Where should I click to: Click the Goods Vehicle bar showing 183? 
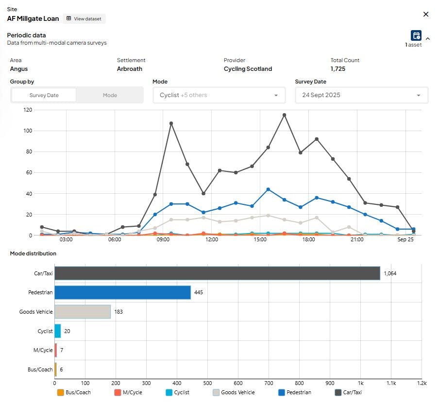[x=83, y=312]
